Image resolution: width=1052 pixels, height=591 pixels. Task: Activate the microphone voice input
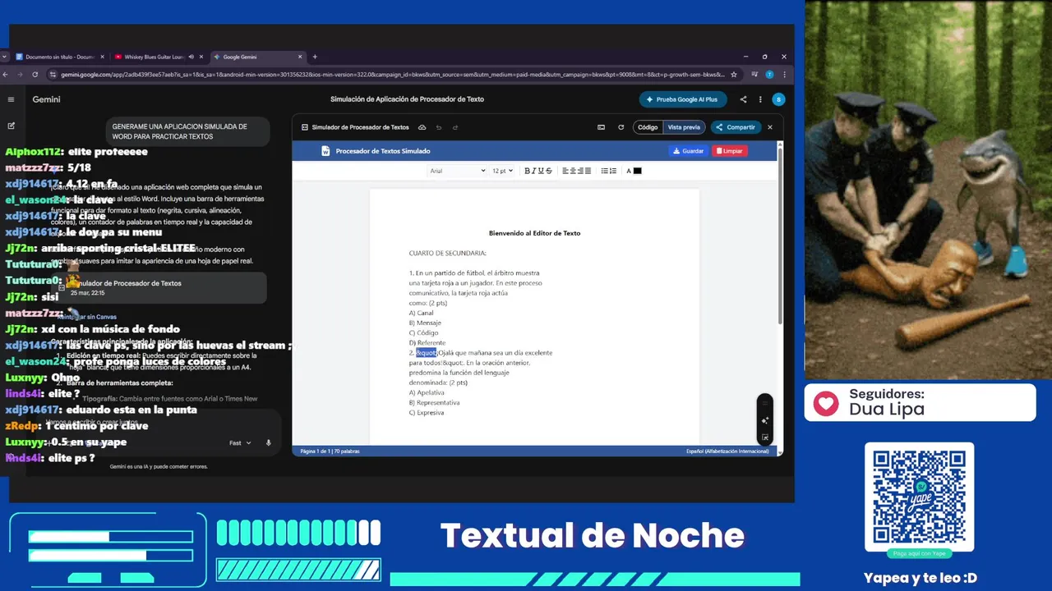tap(268, 442)
